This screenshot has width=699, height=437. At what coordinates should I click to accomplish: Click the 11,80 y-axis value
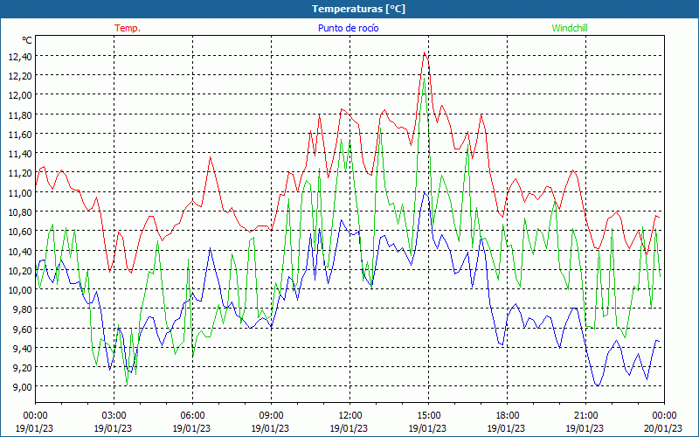(20, 115)
